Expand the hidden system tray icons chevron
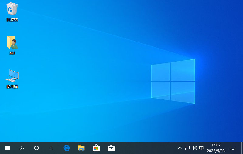The width and height of the screenshot is (243, 154). pos(180,148)
